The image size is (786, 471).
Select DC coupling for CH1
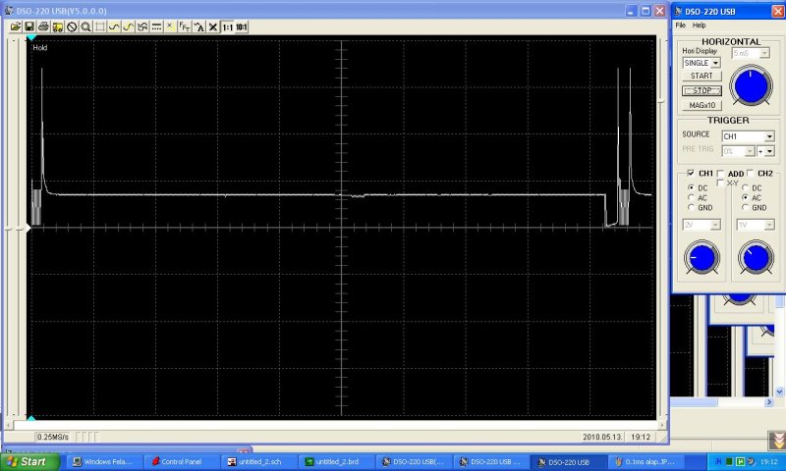point(692,187)
